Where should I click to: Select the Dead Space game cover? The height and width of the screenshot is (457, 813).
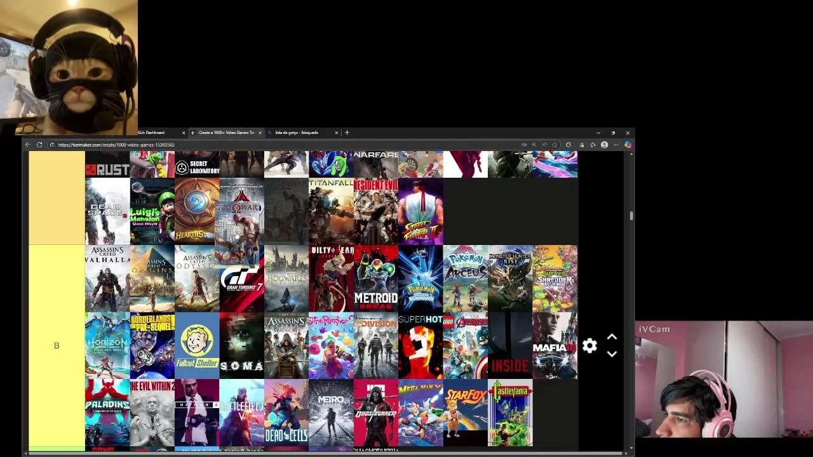coord(107,211)
